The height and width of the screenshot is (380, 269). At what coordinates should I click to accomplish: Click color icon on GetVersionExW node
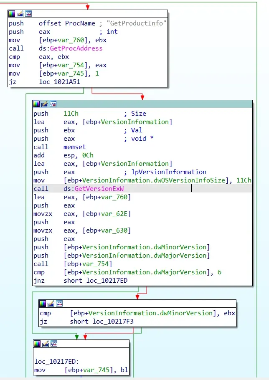(36, 104)
